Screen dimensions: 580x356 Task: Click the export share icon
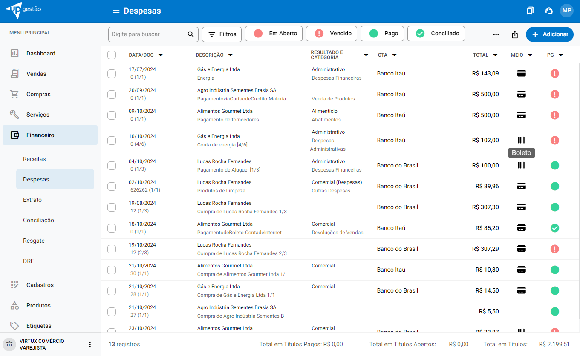coord(515,34)
